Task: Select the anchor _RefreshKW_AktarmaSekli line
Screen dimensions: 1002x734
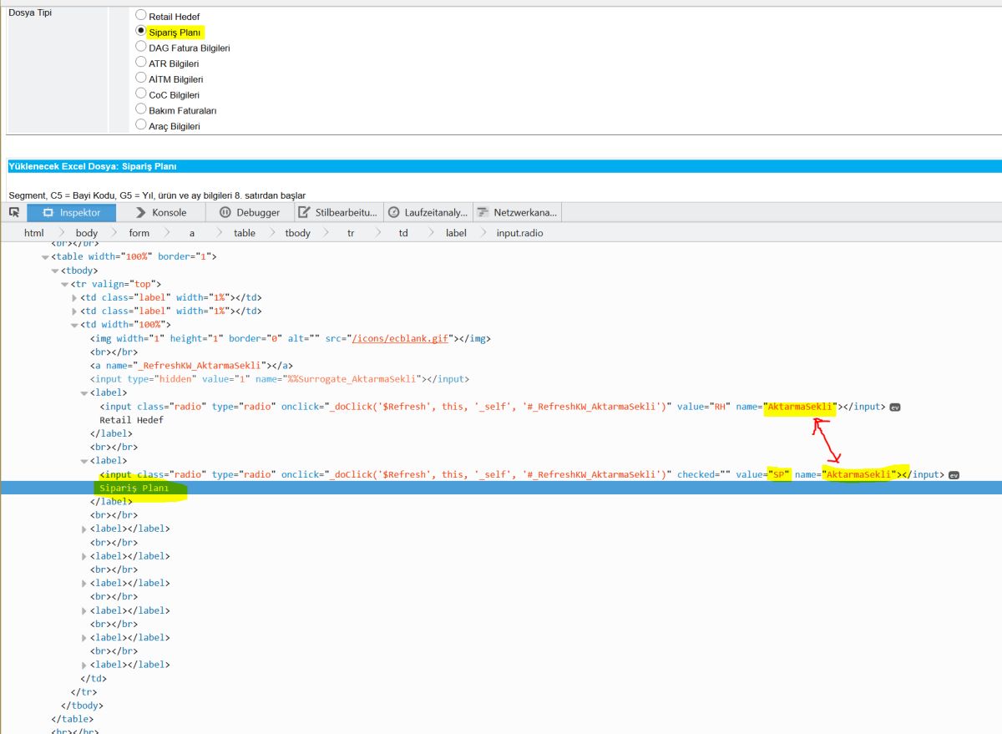Action: click(191, 366)
